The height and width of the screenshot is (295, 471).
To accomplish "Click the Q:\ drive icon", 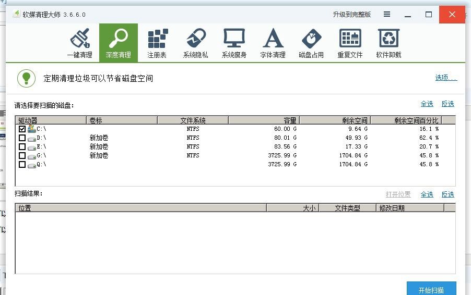I will (x=31, y=165).
